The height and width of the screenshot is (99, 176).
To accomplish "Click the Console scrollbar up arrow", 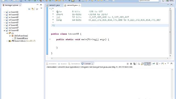I will [172, 70].
